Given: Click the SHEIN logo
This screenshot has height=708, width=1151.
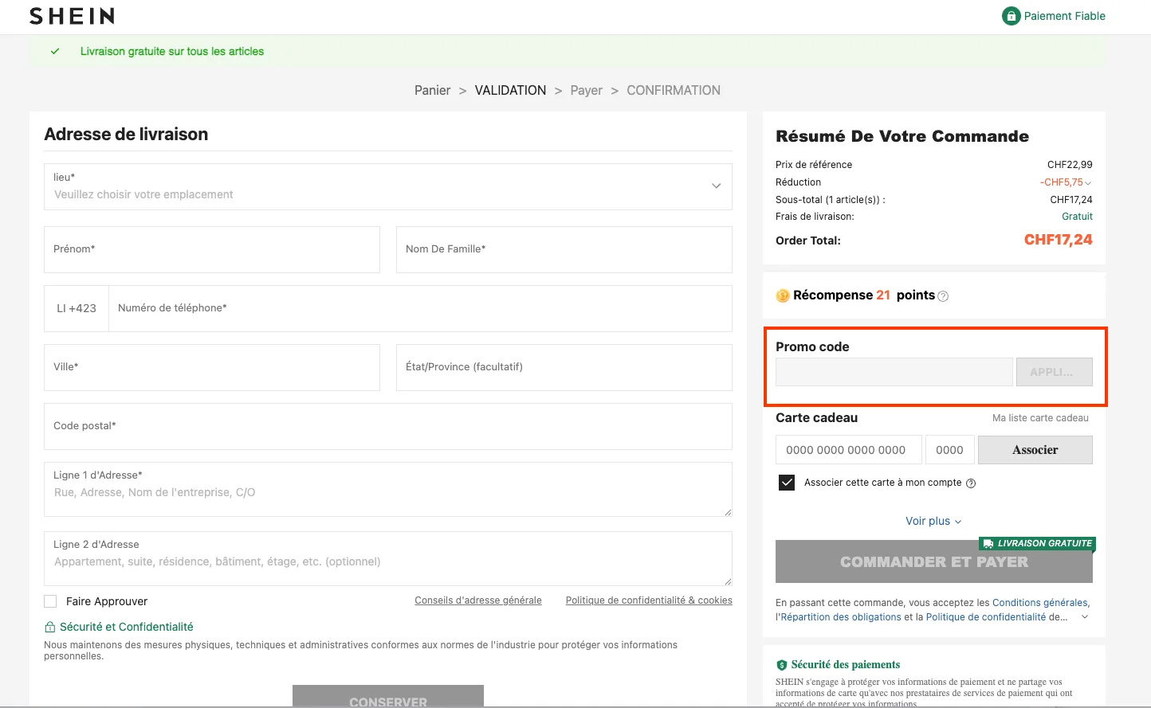Looking at the screenshot, I should click(71, 15).
